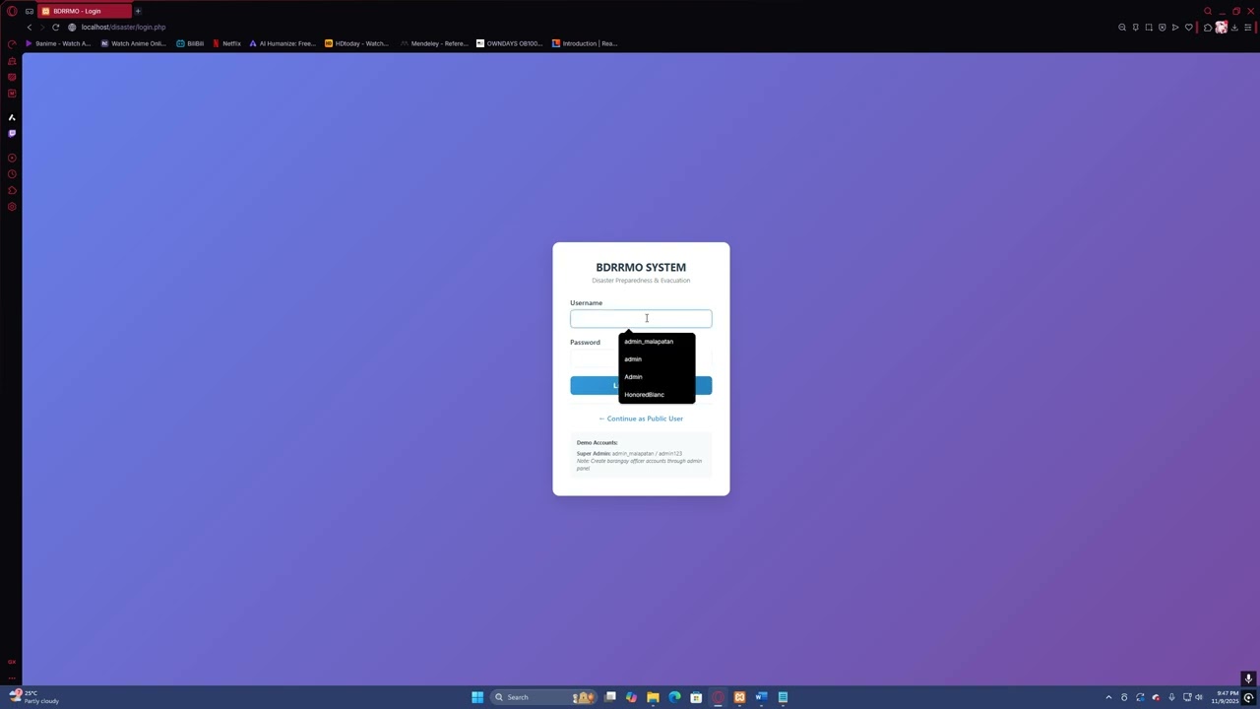This screenshot has height=709, width=1260.
Task: Open the Introduction bookmark
Action: (x=585, y=43)
